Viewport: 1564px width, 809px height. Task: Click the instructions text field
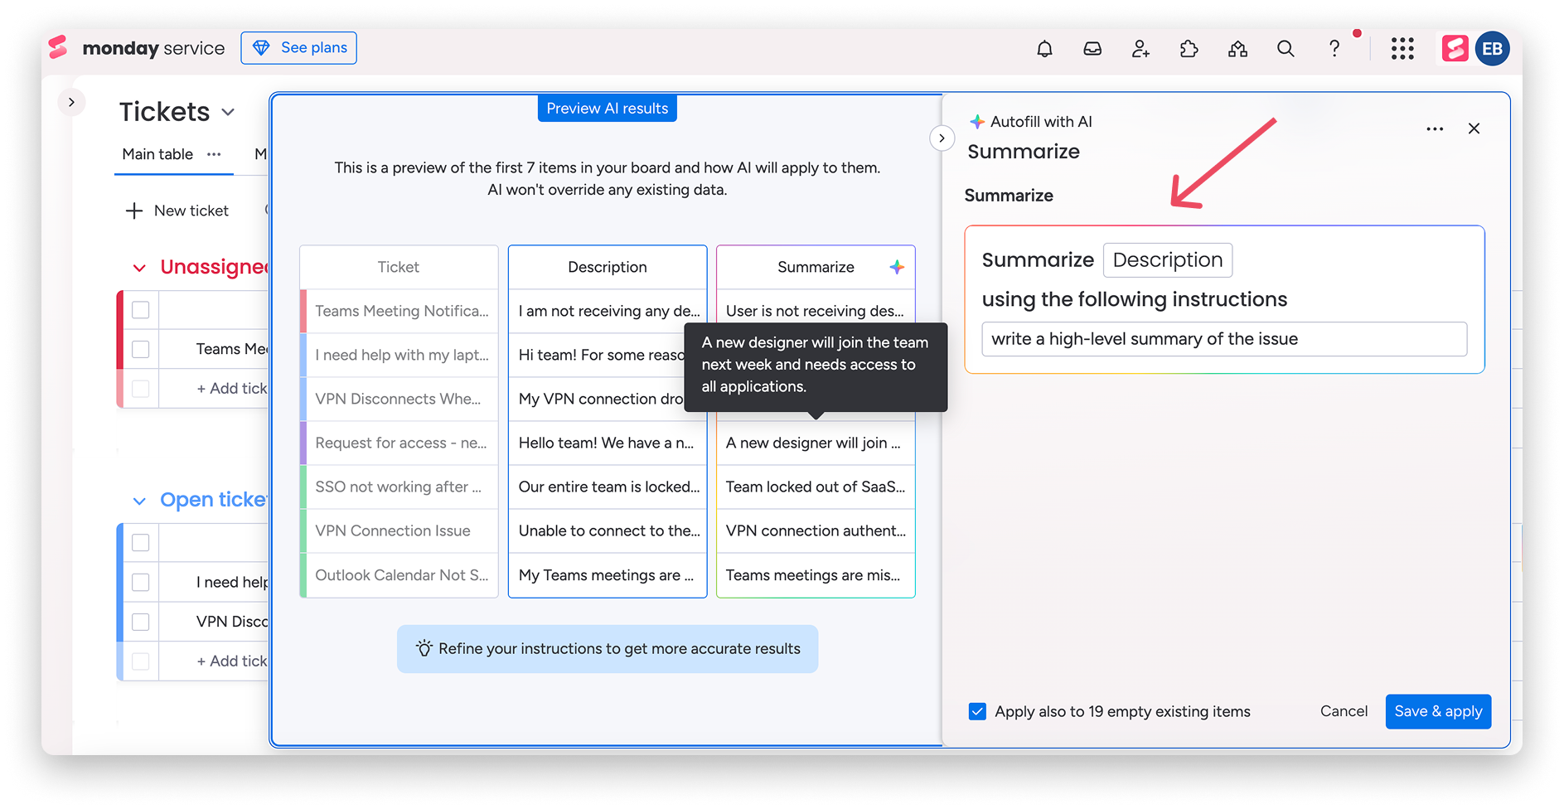1224,339
